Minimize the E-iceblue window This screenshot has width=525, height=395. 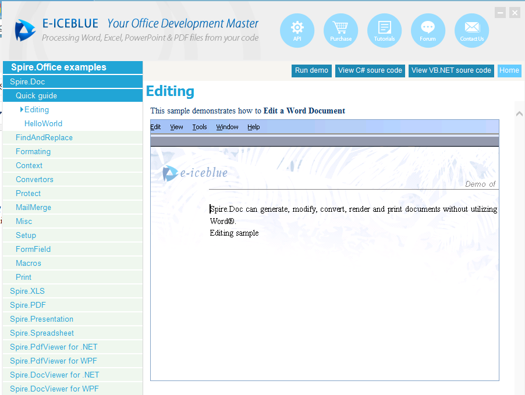(500, 13)
